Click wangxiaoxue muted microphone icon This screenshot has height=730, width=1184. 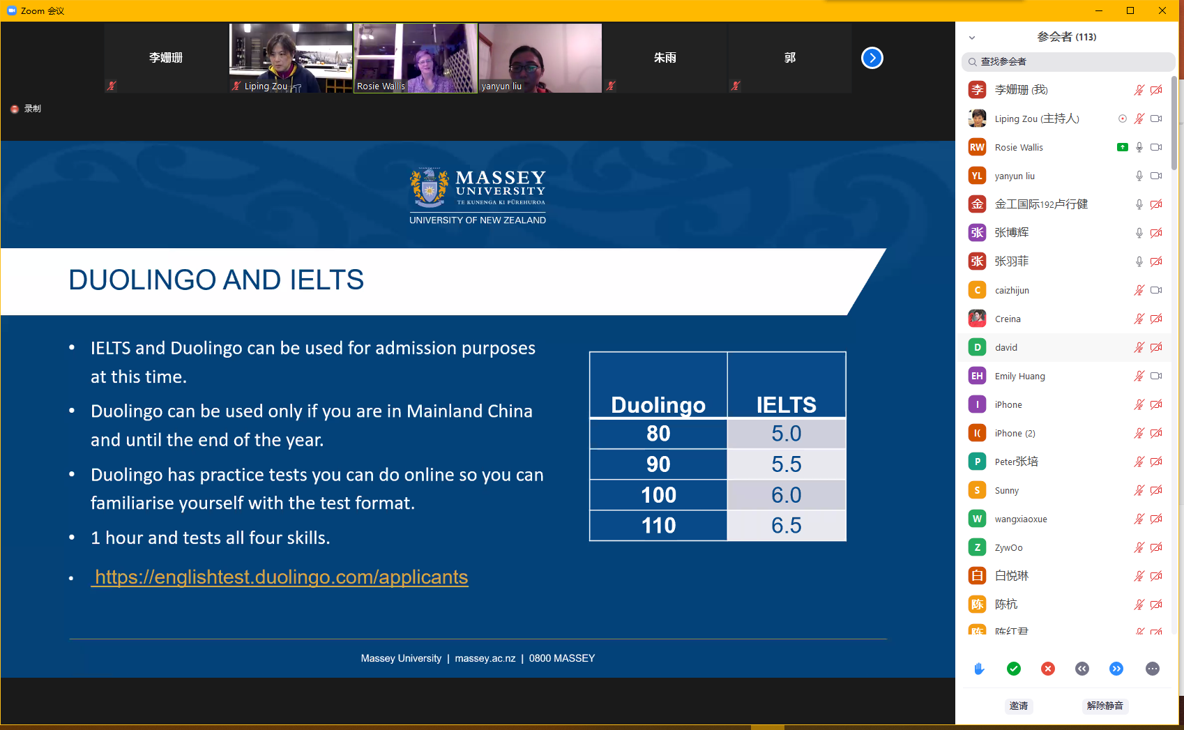click(x=1139, y=519)
